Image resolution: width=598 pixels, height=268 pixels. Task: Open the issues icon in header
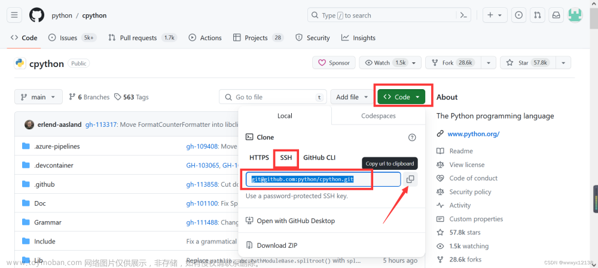pos(518,16)
